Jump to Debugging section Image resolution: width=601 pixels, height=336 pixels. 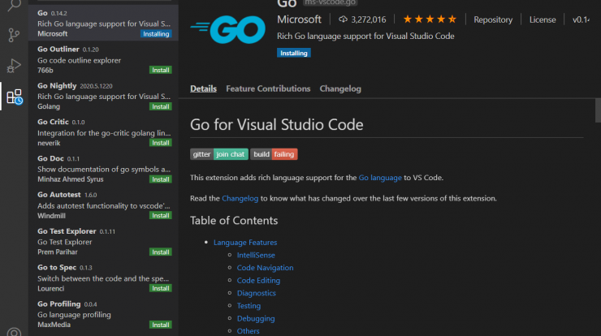click(256, 318)
